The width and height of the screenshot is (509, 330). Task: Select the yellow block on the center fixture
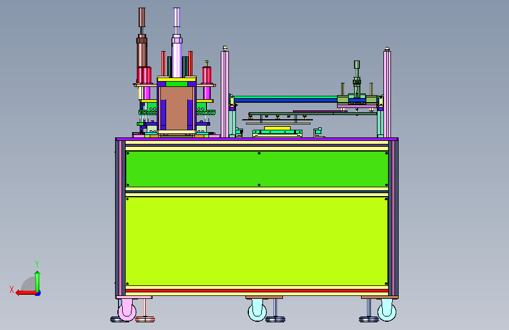tap(277, 128)
